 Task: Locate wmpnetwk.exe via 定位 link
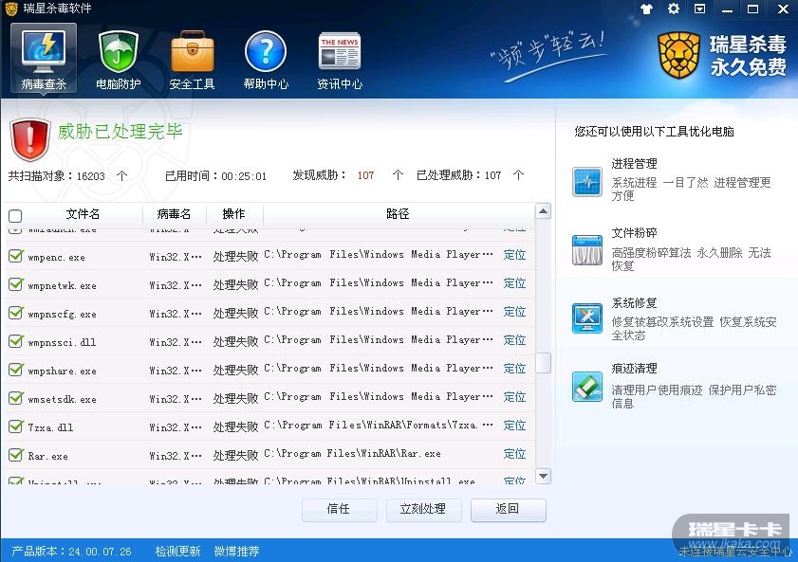[514, 283]
